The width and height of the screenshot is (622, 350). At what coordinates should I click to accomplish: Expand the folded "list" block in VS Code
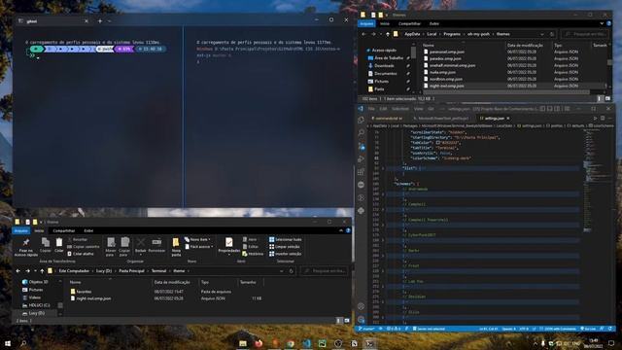pyautogui.click(x=383, y=168)
